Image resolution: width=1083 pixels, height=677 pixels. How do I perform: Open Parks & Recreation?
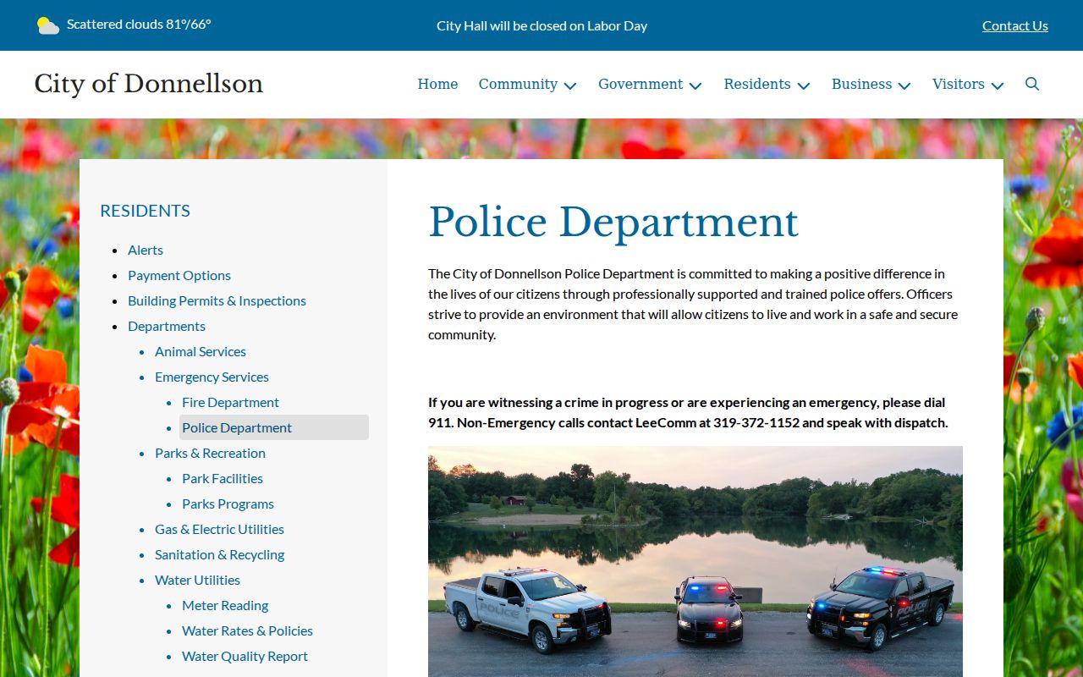point(210,453)
